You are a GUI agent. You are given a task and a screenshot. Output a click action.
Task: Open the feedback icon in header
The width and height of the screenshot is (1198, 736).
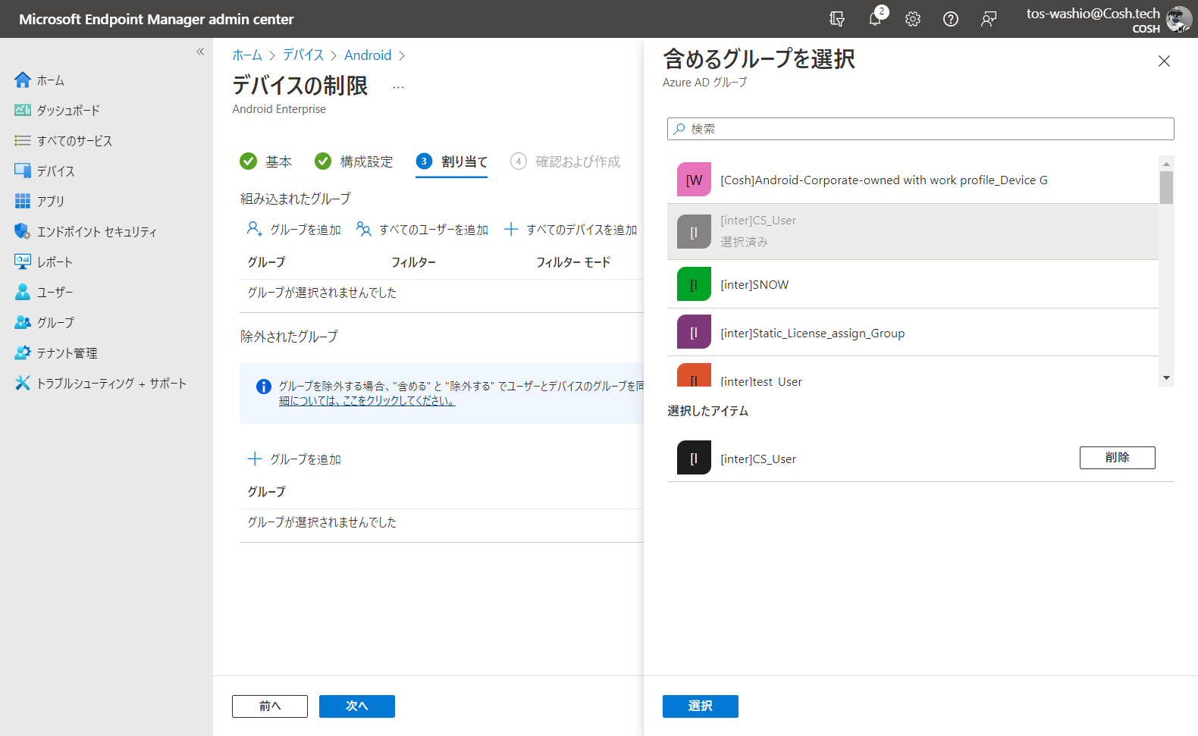(989, 19)
